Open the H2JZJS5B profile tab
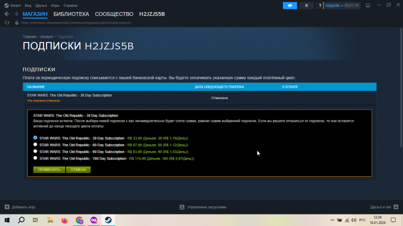This screenshot has width=403, height=226. click(x=152, y=14)
